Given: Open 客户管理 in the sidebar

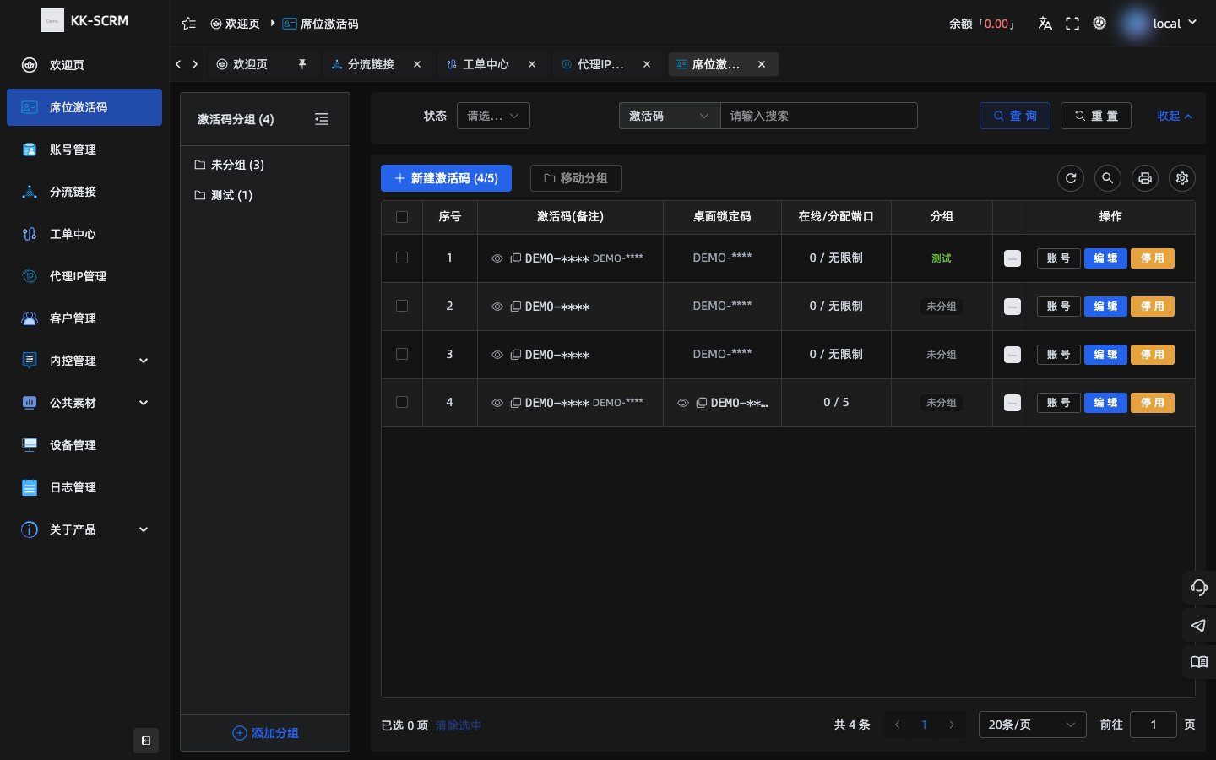Looking at the screenshot, I should 84,318.
